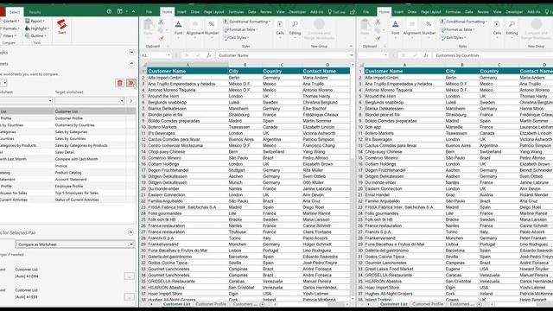Open the Compare as Worksheet dropdown
The image size is (553, 311).
pyautogui.click(x=75, y=244)
